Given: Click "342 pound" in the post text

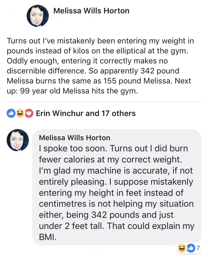Looking at the screenshot, I should point(160,71).
